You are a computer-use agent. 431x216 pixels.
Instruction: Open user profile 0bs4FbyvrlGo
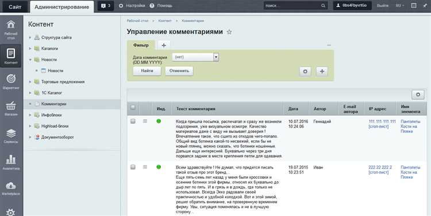352,6
